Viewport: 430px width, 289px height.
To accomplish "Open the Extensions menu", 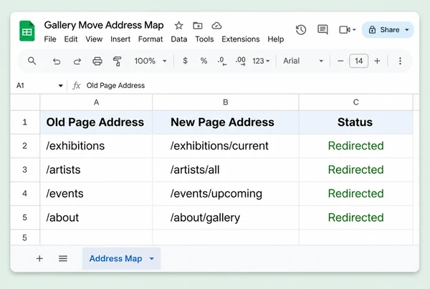I will [241, 39].
